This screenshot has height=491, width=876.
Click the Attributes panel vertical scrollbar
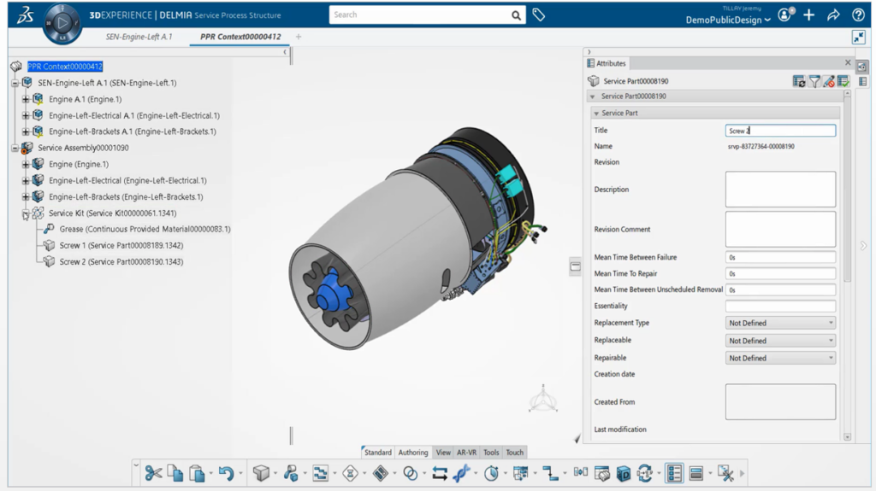[847, 213]
